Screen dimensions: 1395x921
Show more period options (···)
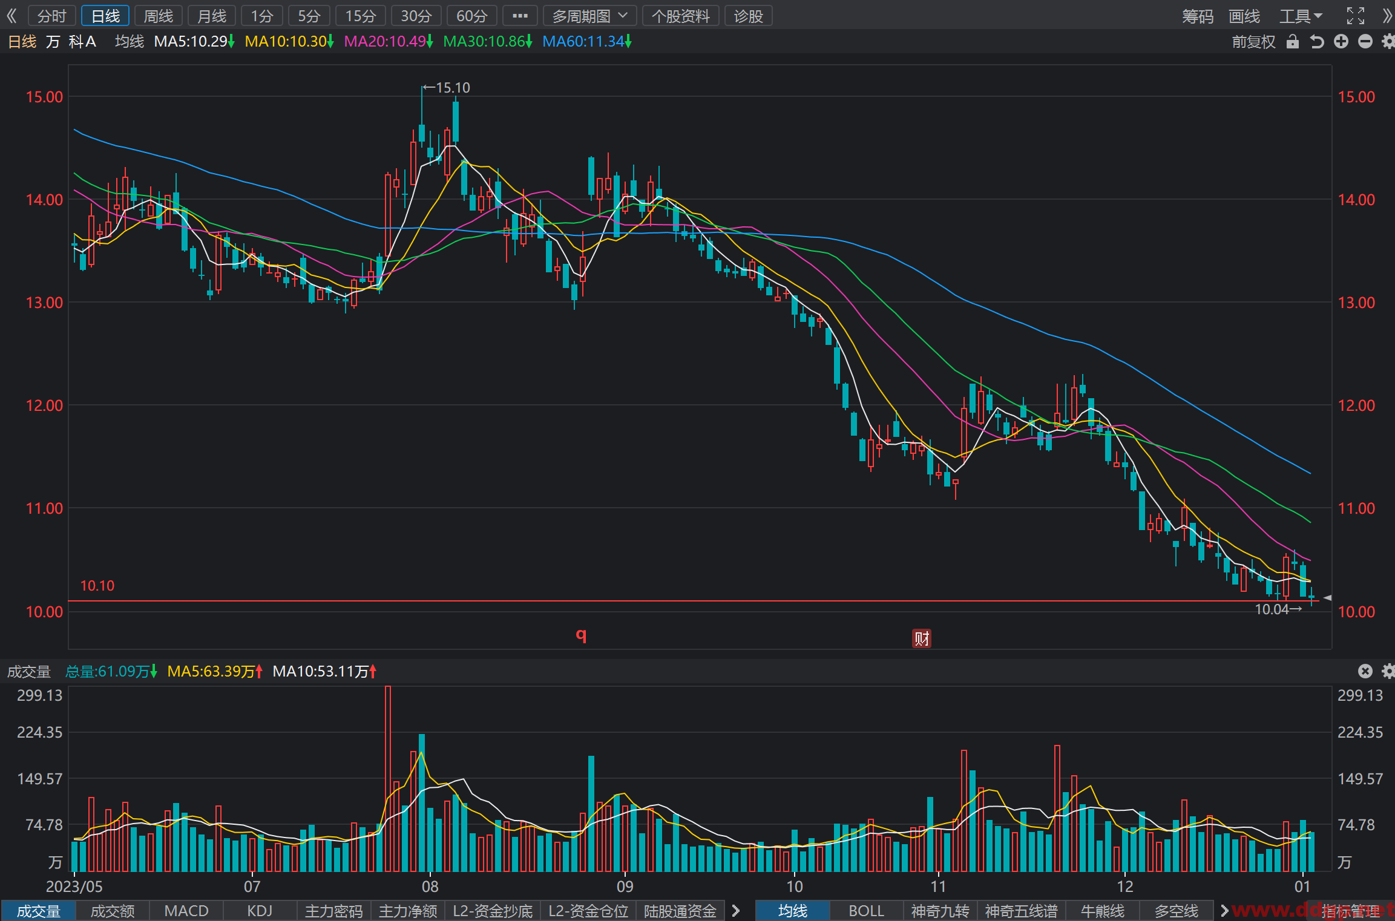[x=520, y=16]
